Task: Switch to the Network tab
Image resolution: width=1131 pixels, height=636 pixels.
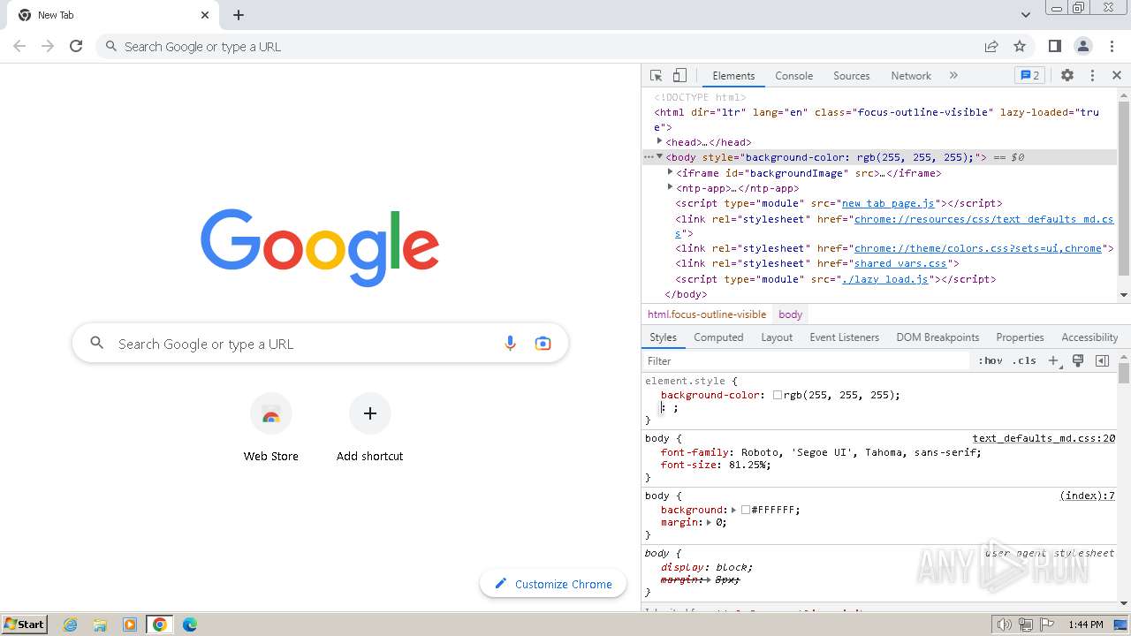Action: 911,76
